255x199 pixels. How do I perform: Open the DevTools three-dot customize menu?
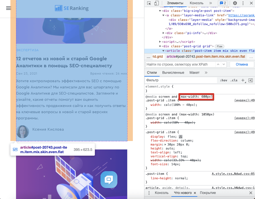pyautogui.click(x=243, y=3)
